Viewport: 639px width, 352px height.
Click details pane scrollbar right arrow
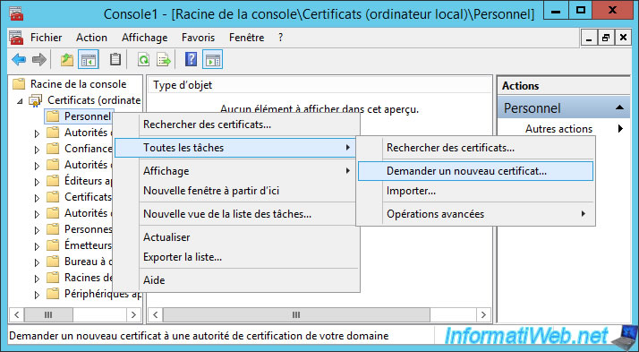[483, 315]
